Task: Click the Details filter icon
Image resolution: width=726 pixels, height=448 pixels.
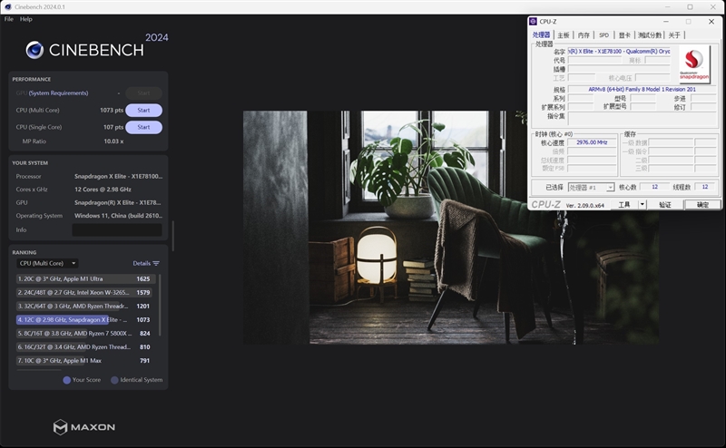Action: [156, 263]
